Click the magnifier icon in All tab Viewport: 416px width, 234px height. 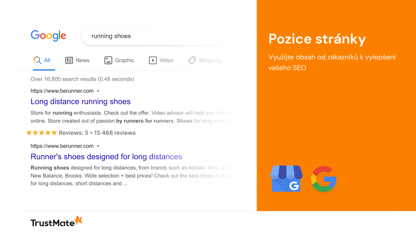click(37, 60)
